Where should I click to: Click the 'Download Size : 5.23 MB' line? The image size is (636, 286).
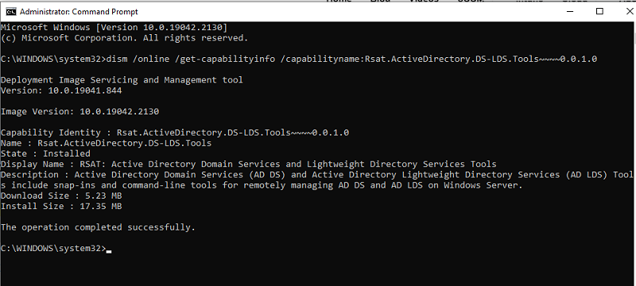61,195
